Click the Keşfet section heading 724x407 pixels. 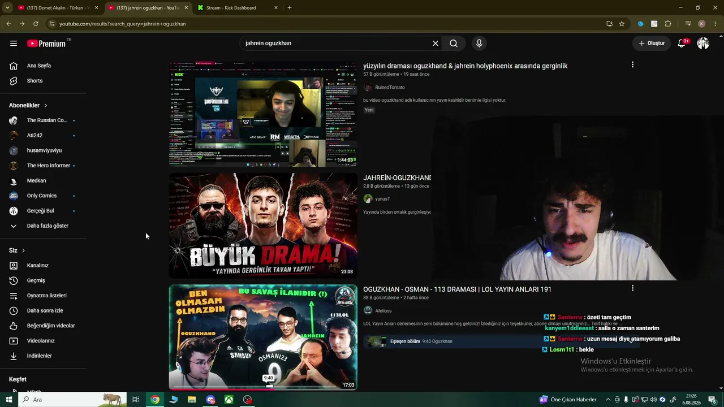click(x=18, y=379)
